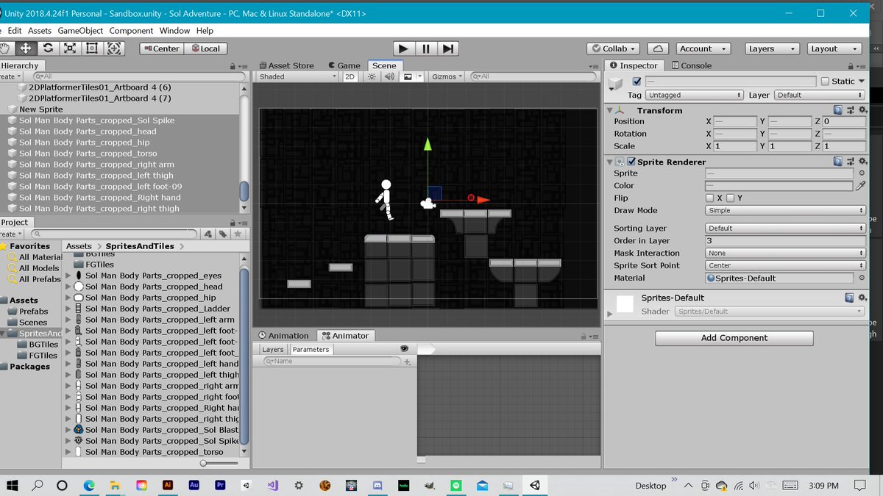Pick color with eyedropper icon

click(860, 187)
